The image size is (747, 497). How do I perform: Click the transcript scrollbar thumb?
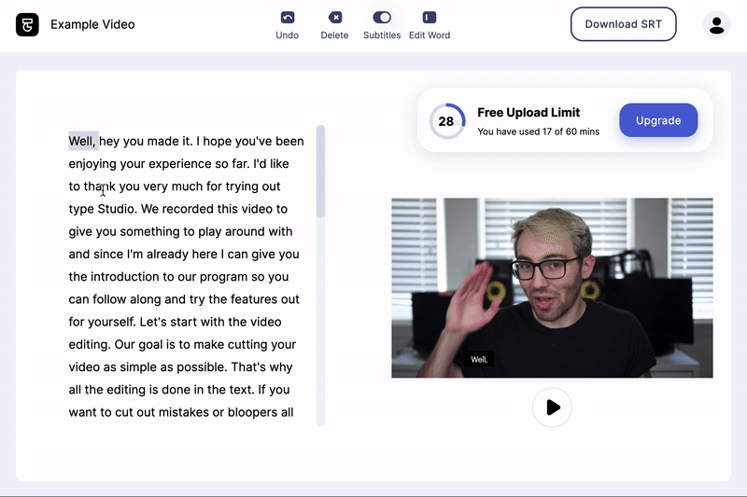[320, 172]
